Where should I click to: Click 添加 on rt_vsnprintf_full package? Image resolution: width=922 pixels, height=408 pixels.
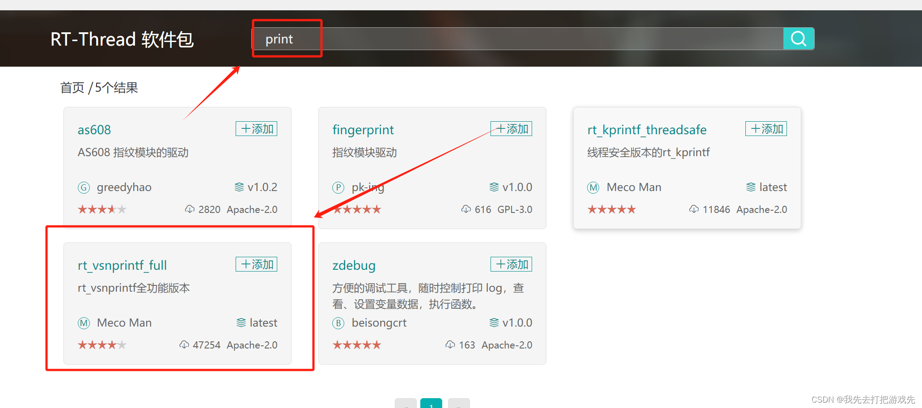256,264
